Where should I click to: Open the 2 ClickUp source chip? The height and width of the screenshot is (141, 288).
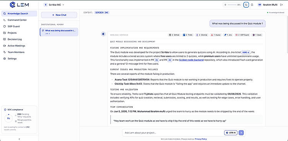coord(202,35)
